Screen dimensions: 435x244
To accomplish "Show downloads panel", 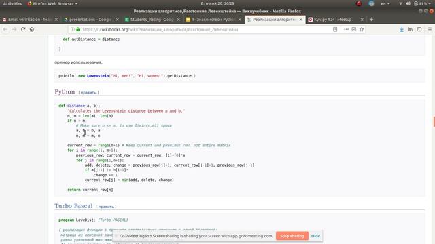I will tap(402, 29).
